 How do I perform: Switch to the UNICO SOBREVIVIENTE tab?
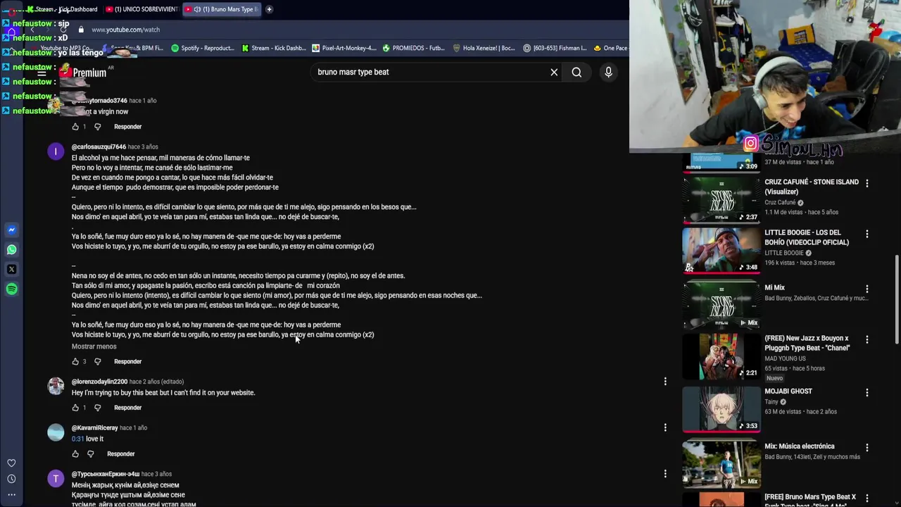141,9
